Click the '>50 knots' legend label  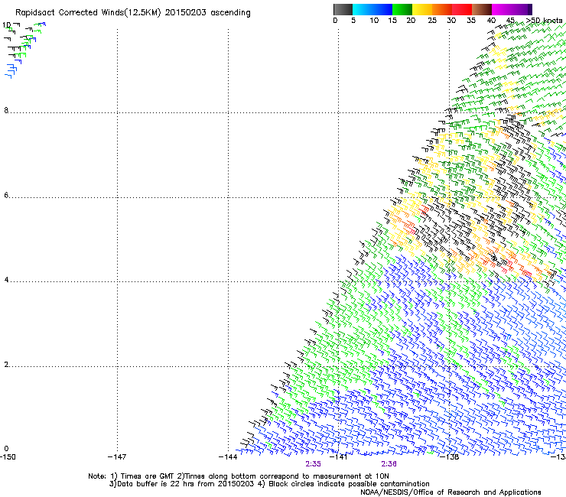point(544,21)
